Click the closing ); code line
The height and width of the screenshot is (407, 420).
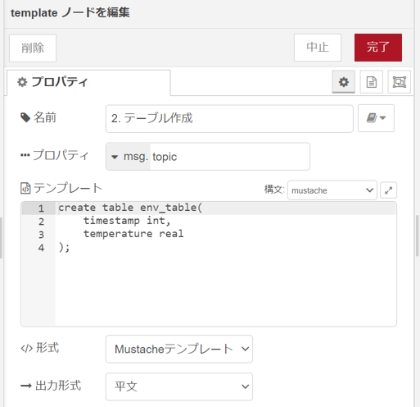[64, 247]
